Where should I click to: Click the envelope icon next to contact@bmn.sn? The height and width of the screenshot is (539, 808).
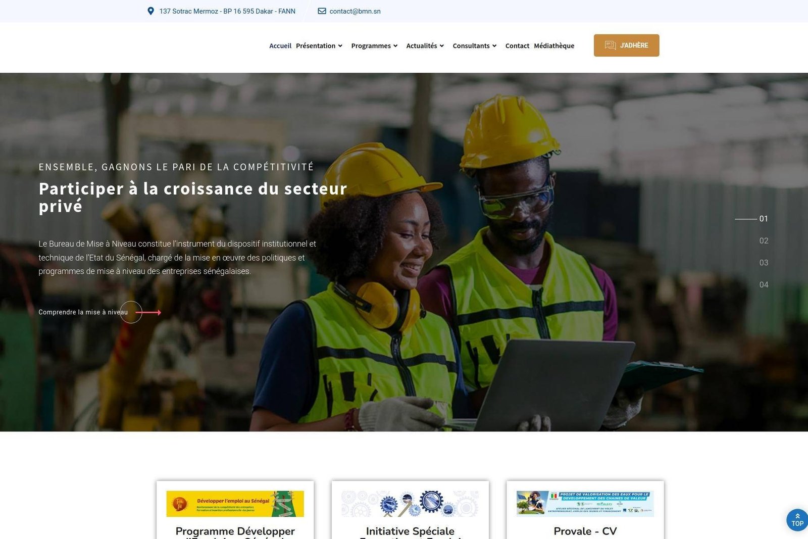coord(322,11)
